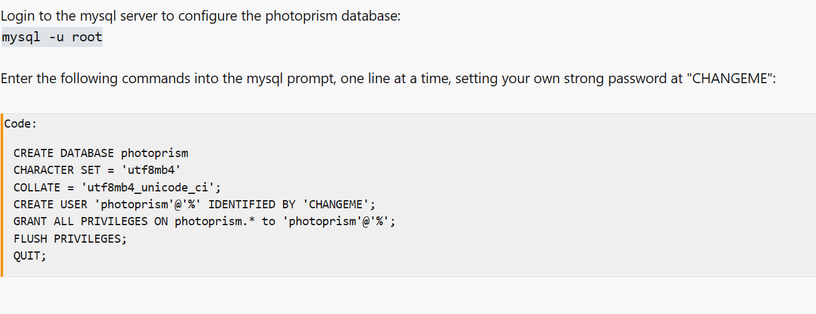This screenshot has width=816, height=314.
Task: Click the orange left border of the code block
Action: point(1,195)
